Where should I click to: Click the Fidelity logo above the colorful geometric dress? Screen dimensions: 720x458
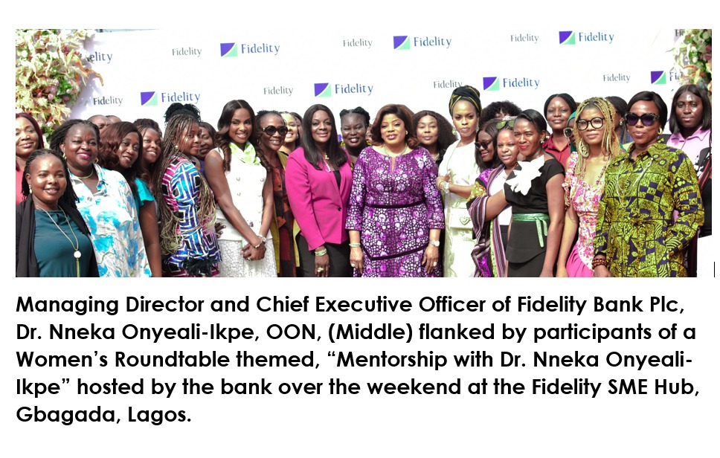pos(170,98)
